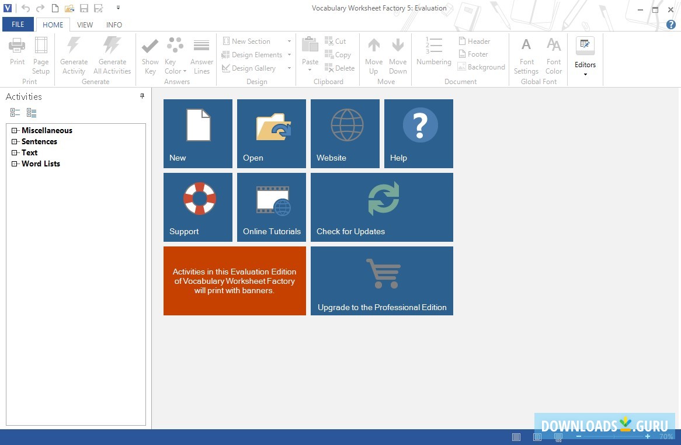681x445 pixels.
Task: Open Font Settings
Action: pyautogui.click(x=526, y=55)
